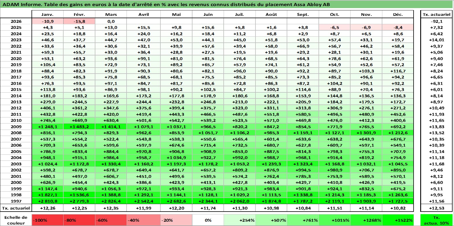Select the +116,7 cell in 2018
454x226 pixels.
(x=398, y=71)
